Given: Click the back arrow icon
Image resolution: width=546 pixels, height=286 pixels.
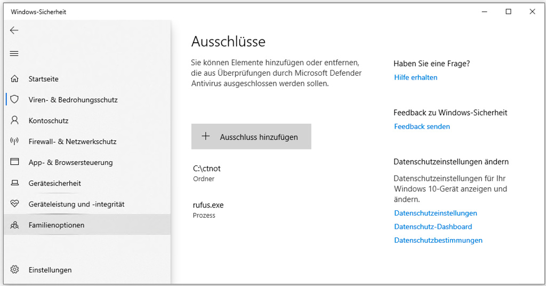Looking at the screenshot, I should [14, 30].
